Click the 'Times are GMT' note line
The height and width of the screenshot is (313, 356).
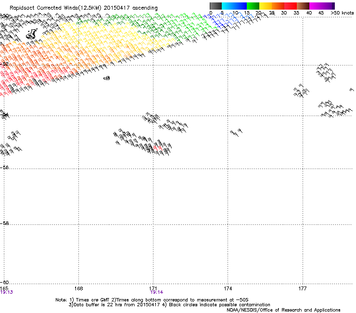(x=152, y=300)
